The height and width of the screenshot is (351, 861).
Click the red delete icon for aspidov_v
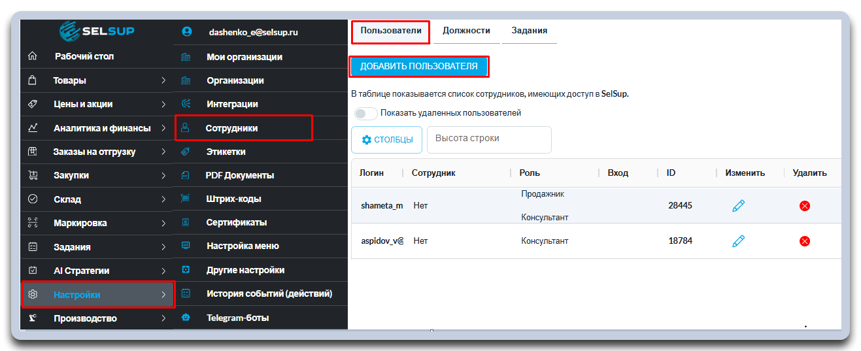coord(805,241)
